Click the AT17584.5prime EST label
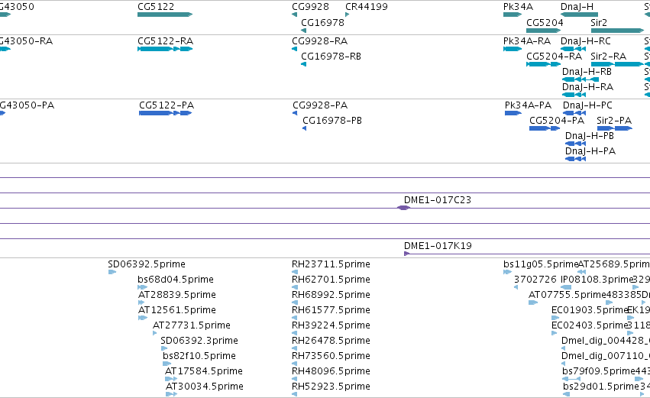Viewport: 650px width, 398px height. point(203,371)
